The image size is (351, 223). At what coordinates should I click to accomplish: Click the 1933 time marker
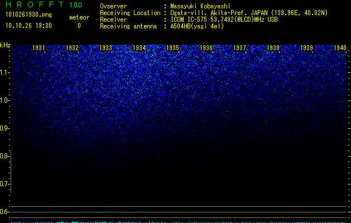105,48
